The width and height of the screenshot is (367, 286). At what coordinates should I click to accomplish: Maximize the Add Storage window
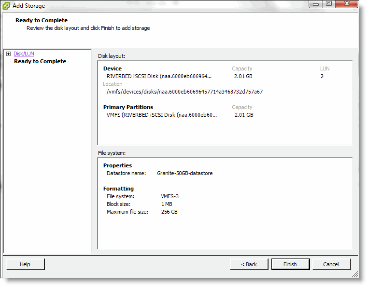click(x=329, y=4)
